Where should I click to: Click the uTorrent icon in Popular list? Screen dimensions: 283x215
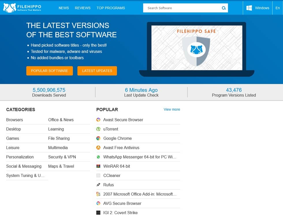pos(98,129)
